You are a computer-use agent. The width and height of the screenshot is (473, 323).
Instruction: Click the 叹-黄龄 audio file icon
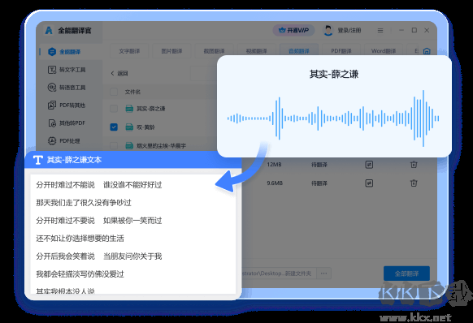coord(129,127)
